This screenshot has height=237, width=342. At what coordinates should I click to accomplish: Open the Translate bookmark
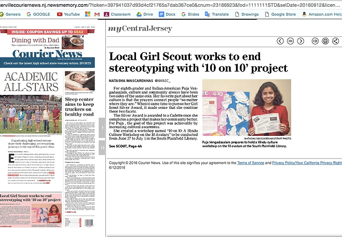click(217, 14)
